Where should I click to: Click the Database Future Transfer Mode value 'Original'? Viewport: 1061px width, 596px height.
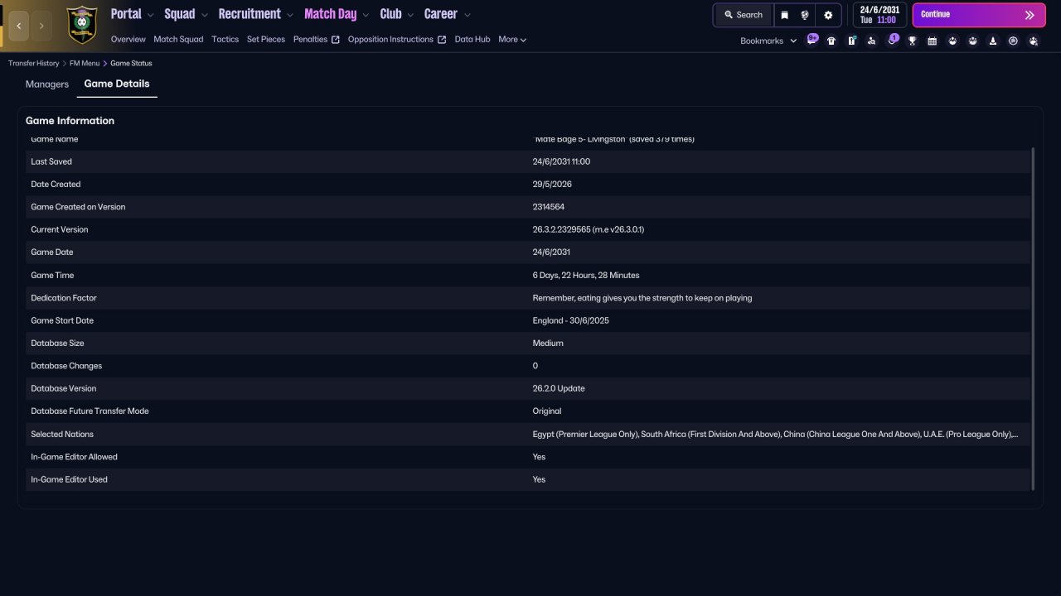tap(547, 411)
